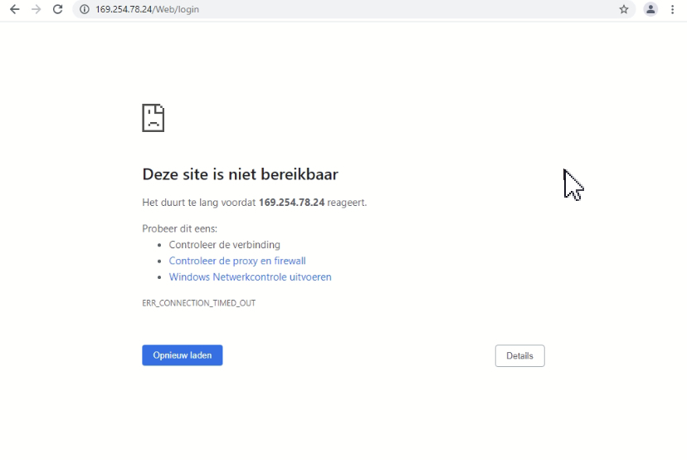Open the user profile icon

(x=650, y=9)
